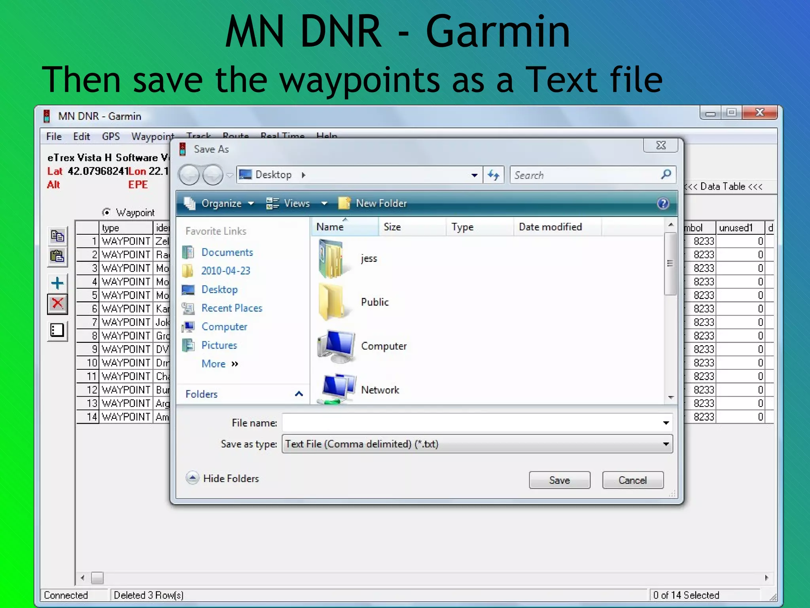This screenshot has width=810, height=608.
Task: Click main window scroll right arrow
Action: tap(766, 578)
